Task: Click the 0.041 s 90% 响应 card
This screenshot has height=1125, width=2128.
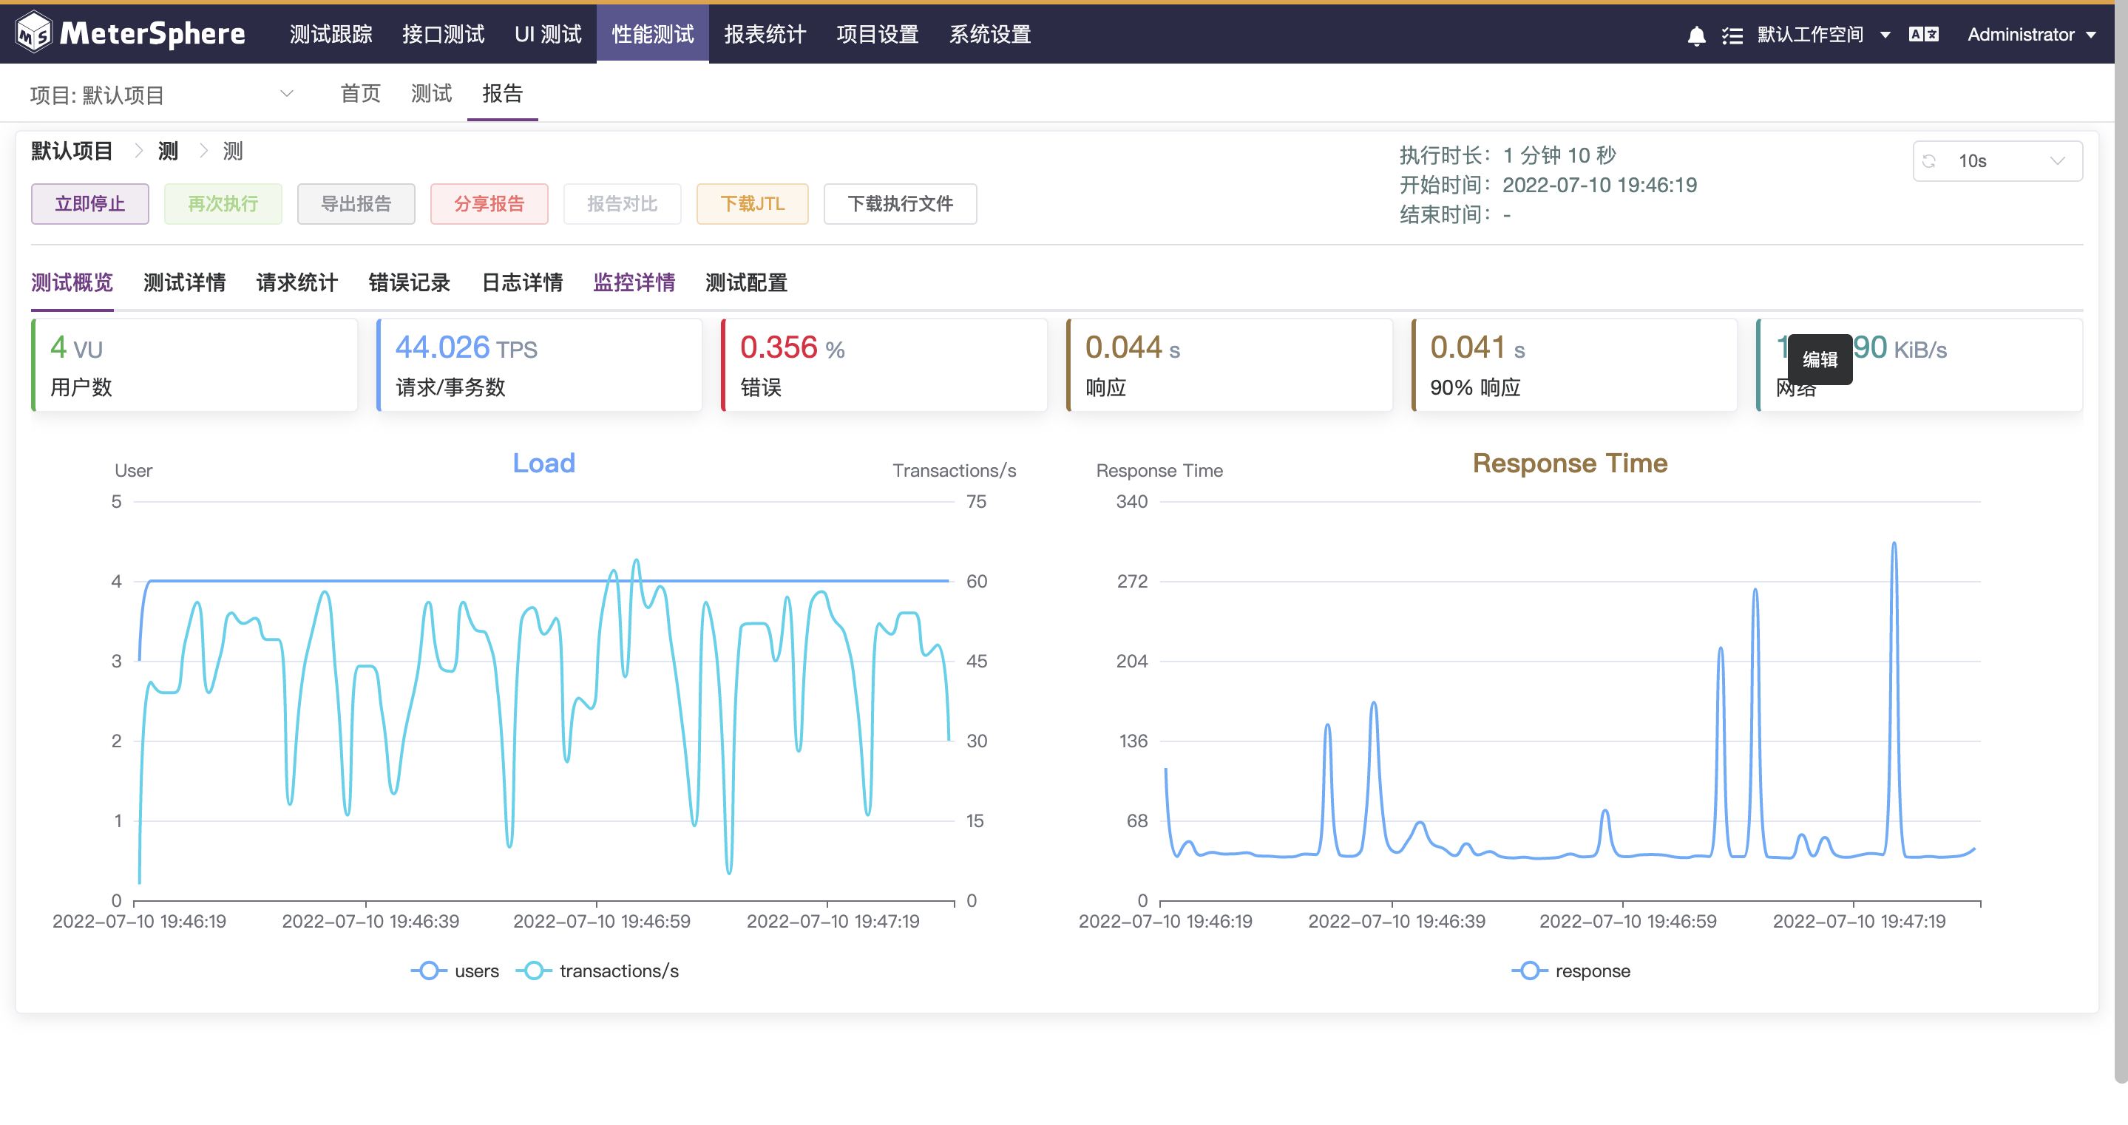Action: (1574, 365)
